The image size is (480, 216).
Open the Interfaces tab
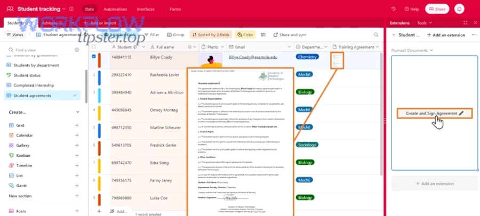click(146, 9)
